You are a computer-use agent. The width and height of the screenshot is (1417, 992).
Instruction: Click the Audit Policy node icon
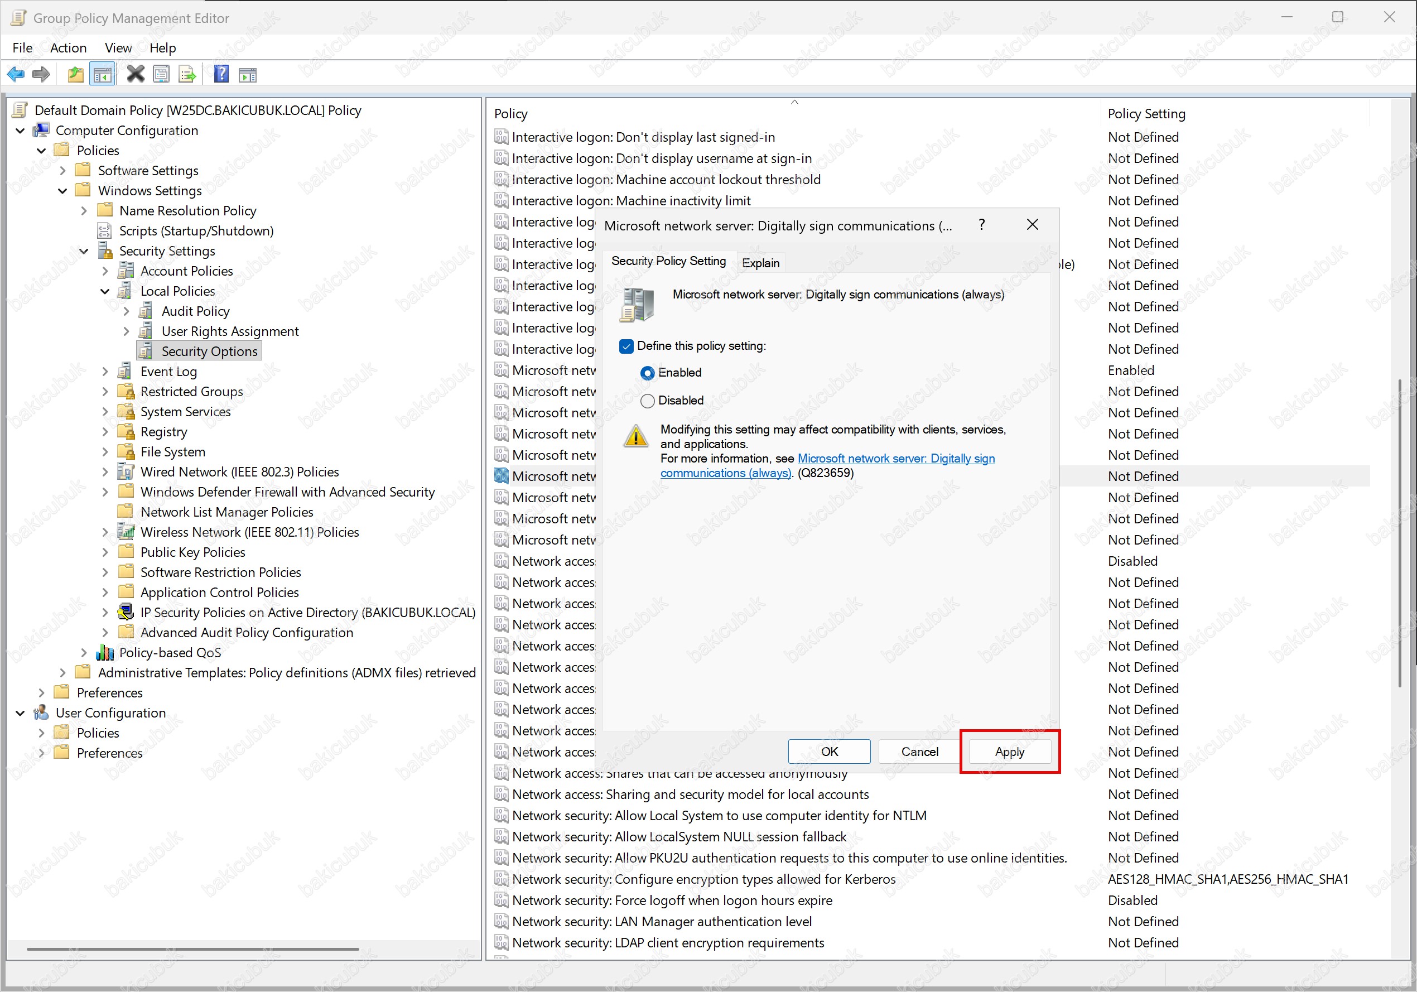(x=146, y=311)
